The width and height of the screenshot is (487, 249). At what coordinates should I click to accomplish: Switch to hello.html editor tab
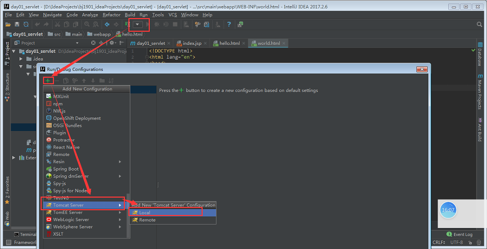(x=230, y=43)
